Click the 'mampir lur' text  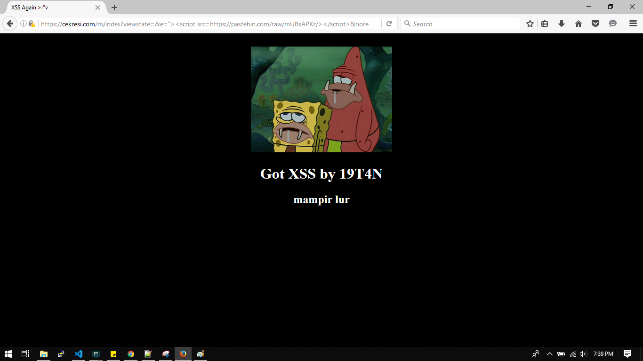coord(321,200)
